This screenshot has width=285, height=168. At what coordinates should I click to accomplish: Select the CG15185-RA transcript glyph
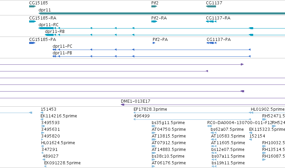click(x=32, y=21)
